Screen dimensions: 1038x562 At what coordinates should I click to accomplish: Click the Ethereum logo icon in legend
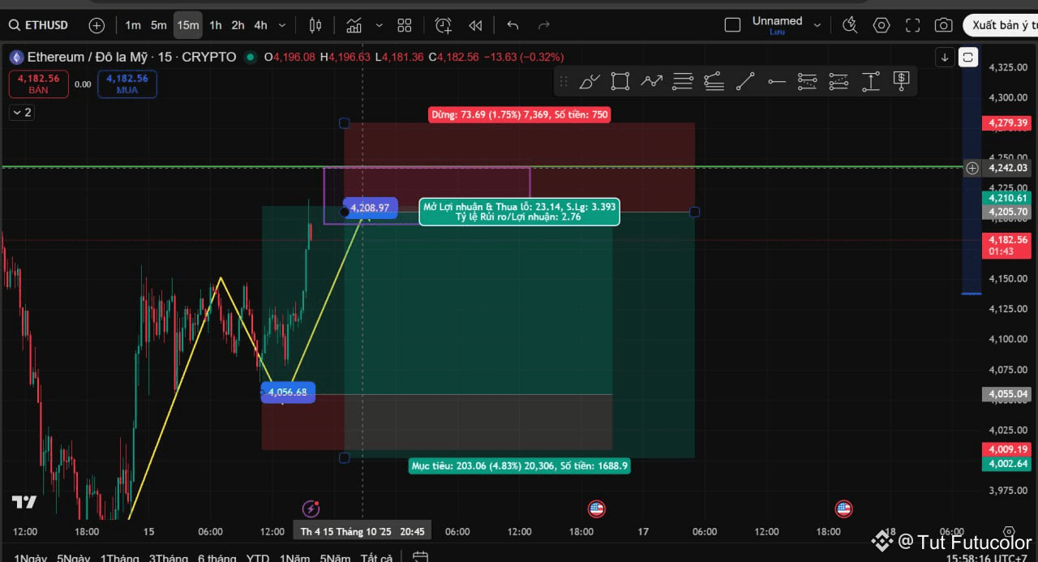[16, 57]
